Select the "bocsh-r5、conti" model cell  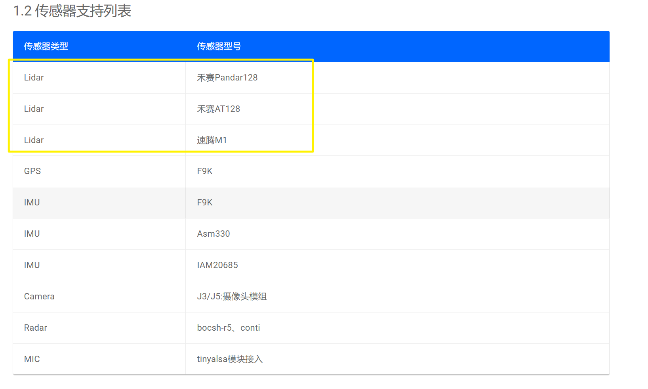[x=229, y=328]
